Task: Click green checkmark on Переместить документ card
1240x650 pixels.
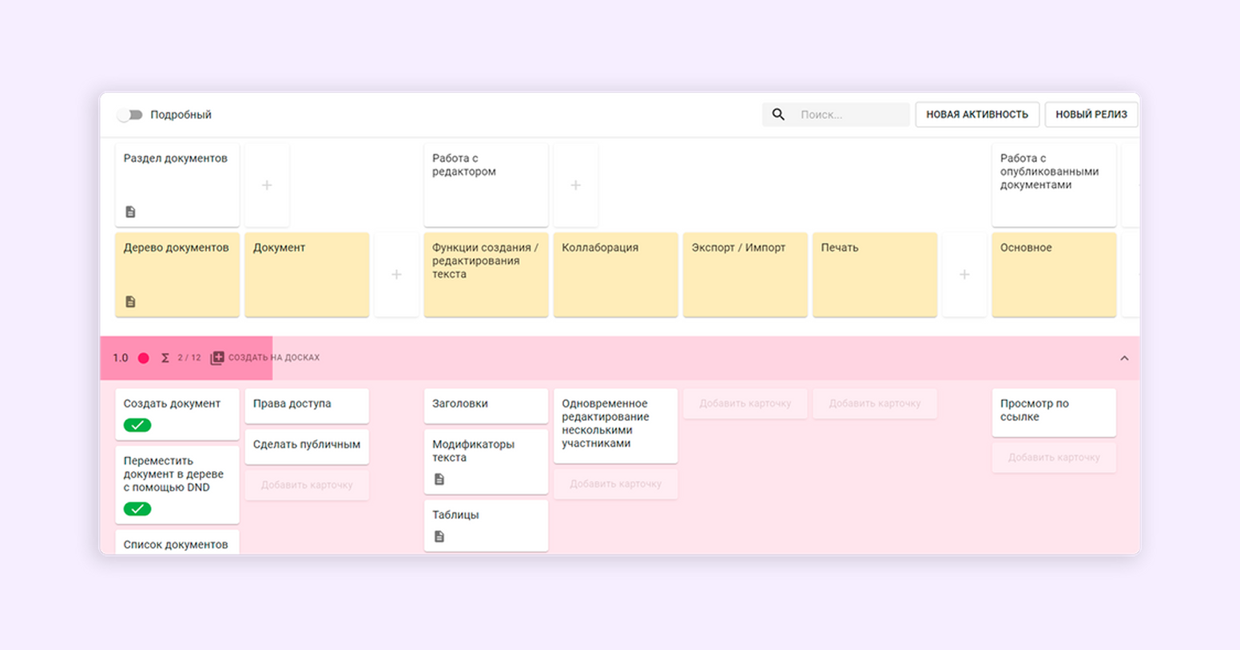Action: tap(137, 509)
